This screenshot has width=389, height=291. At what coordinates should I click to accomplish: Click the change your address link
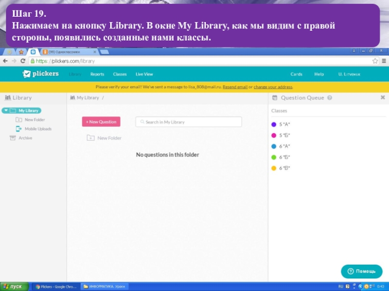click(x=273, y=87)
